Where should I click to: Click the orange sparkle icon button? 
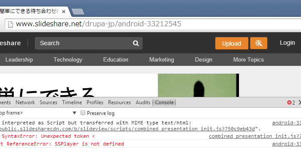(x=258, y=43)
